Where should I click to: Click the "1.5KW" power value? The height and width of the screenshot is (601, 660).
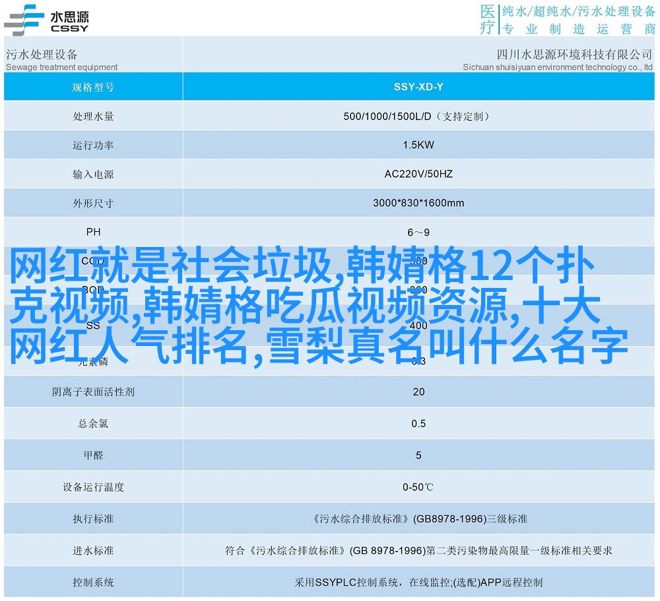coord(418,145)
